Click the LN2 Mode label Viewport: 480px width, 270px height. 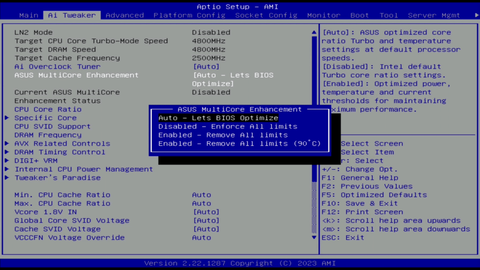[x=33, y=32]
